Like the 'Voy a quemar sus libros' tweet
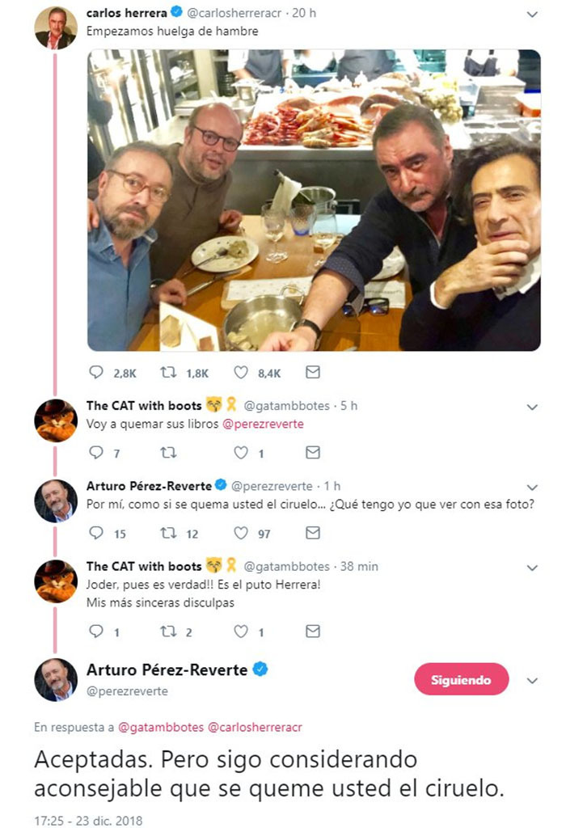Viewport: 566px width, 828px height. click(x=240, y=452)
